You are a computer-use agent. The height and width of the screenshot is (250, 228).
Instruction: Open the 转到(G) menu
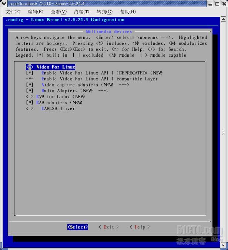(104, 12)
